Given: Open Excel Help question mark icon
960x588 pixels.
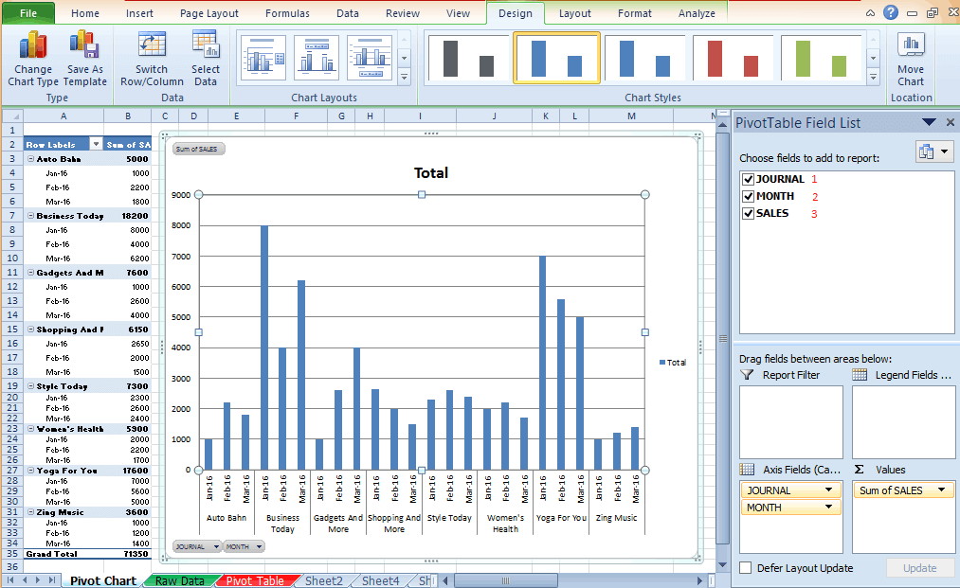Looking at the screenshot, I should [891, 12].
